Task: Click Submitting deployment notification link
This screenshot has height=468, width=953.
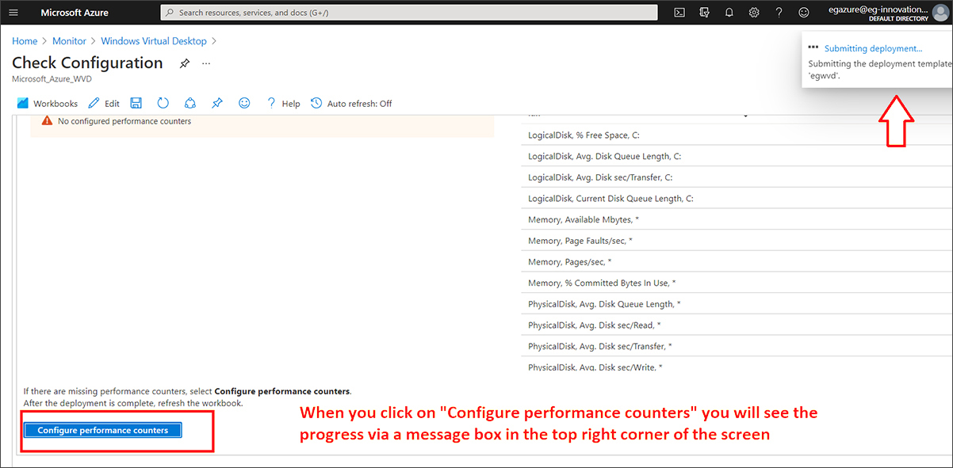Action: click(x=873, y=49)
